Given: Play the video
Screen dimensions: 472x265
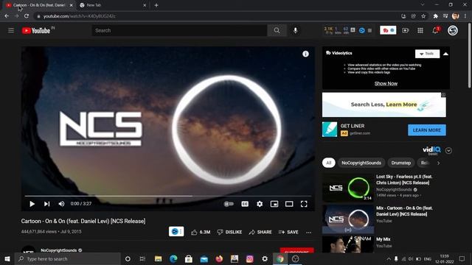Looking at the screenshot, I should 32,204.
